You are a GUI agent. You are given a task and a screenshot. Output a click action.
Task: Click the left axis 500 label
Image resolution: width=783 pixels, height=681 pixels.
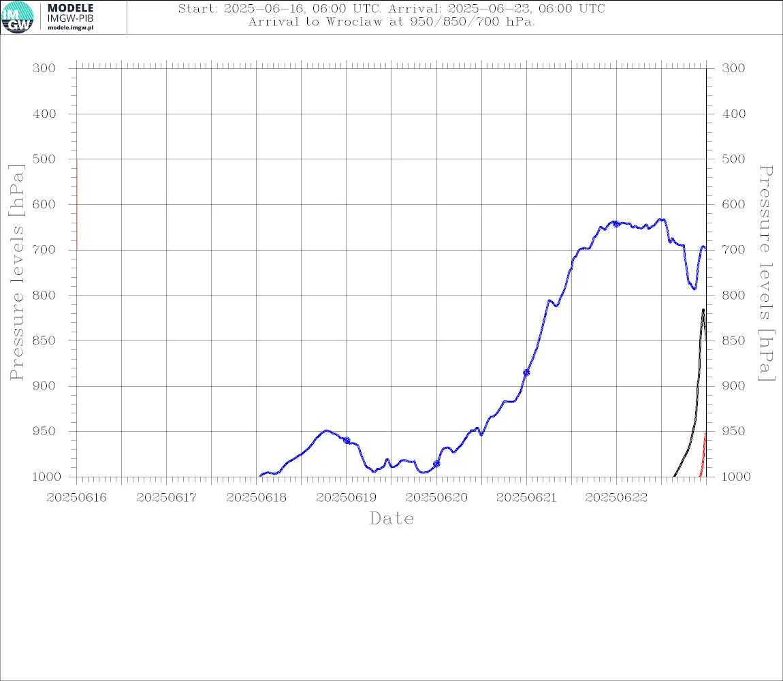44,159
